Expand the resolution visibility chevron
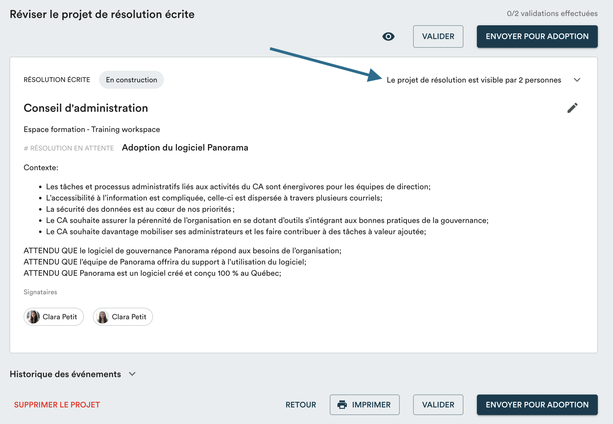The height and width of the screenshot is (424, 613). coord(577,80)
